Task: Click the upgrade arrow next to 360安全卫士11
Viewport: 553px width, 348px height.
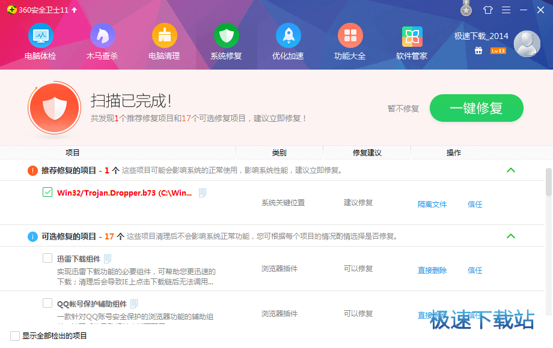Action: [74, 10]
